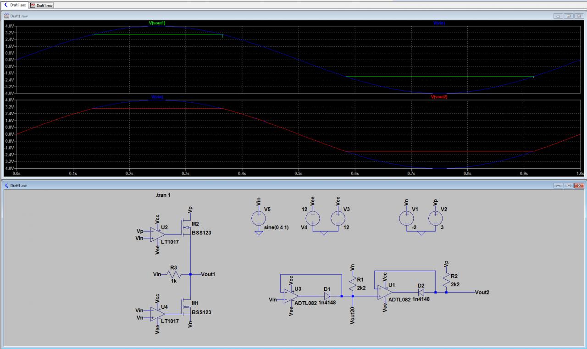Click the -2 value of source V1
The height and width of the screenshot is (349, 587).
(x=414, y=228)
